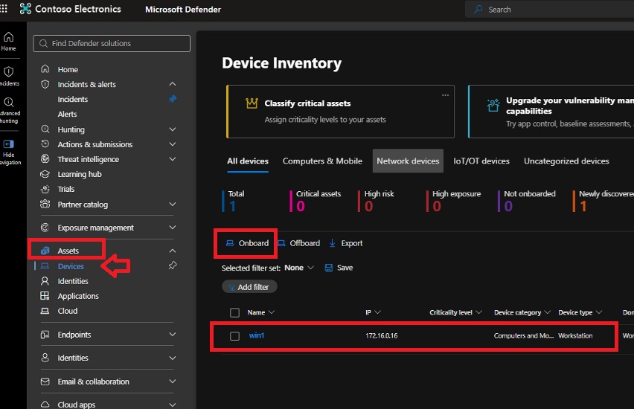Expand the Threat intelligence section
The height and width of the screenshot is (409, 634).
pos(173,159)
